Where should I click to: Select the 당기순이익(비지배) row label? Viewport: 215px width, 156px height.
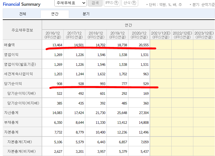coord(23,103)
